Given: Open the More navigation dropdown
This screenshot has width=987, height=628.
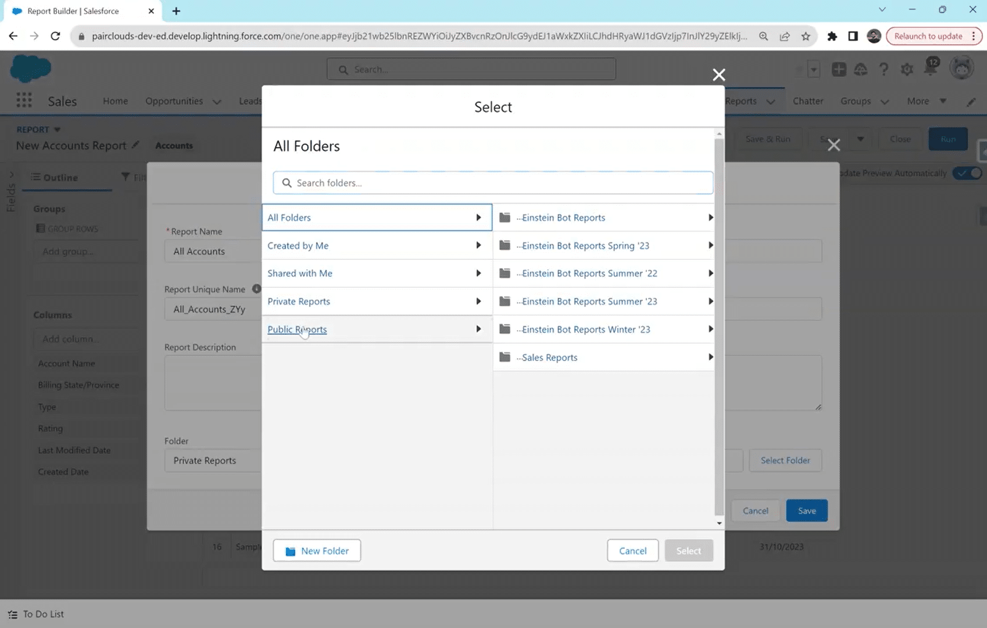Looking at the screenshot, I should 927,101.
